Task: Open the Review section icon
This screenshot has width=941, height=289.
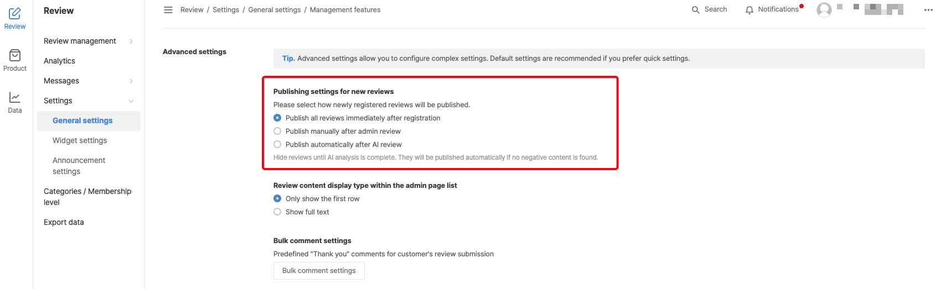Action: 15,14
